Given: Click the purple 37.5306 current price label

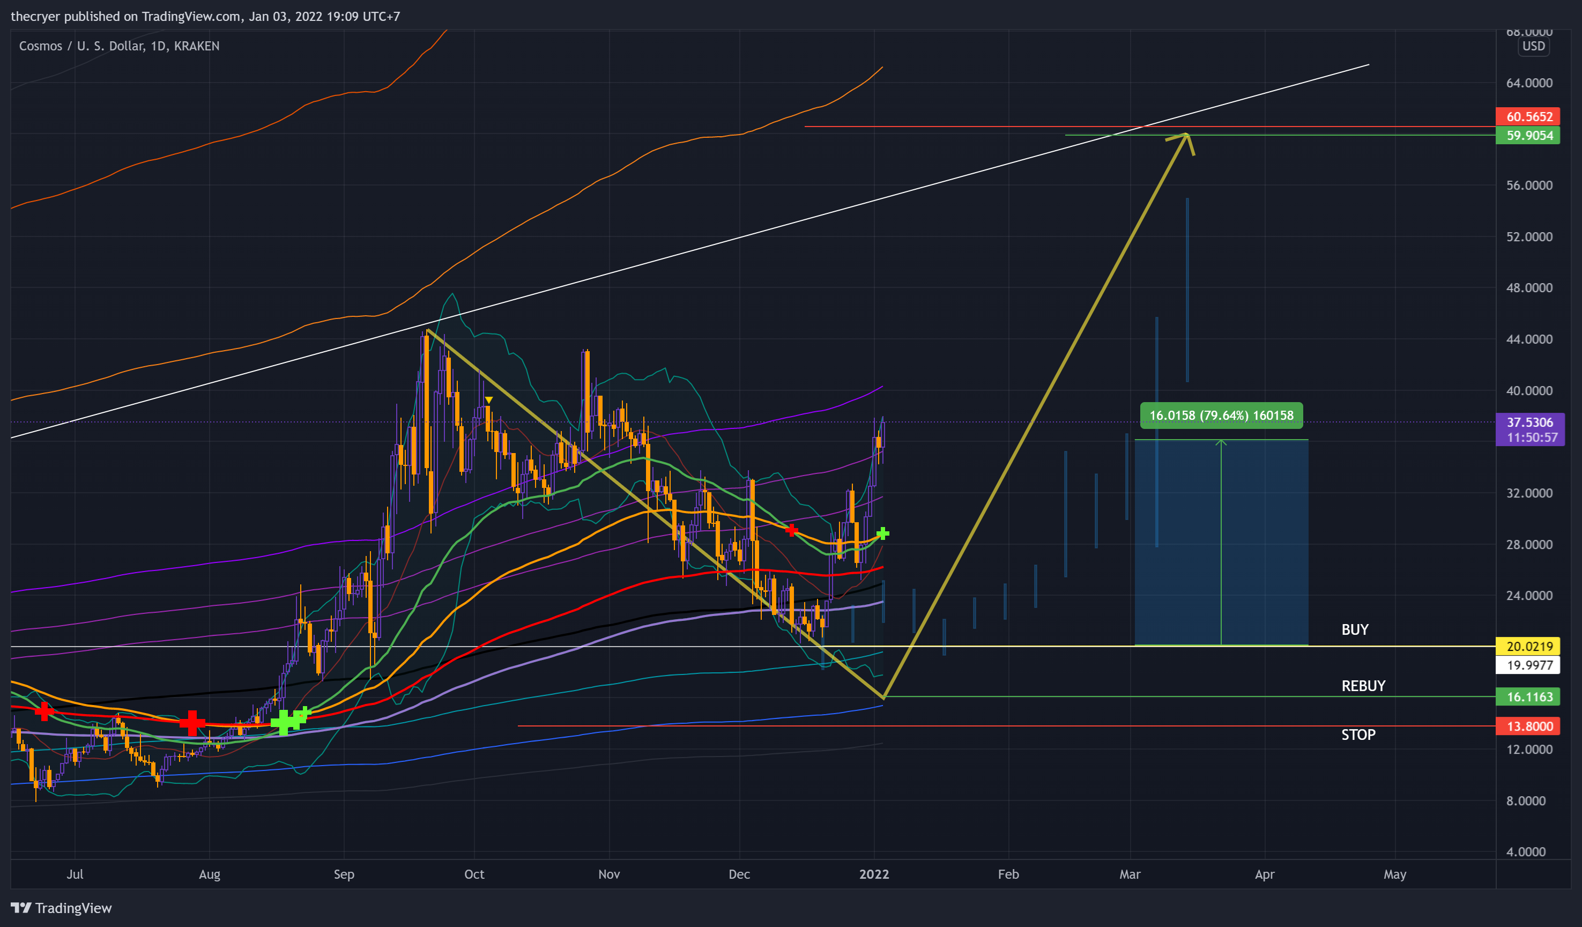Looking at the screenshot, I should pyautogui.click(x=1530, y=422).
